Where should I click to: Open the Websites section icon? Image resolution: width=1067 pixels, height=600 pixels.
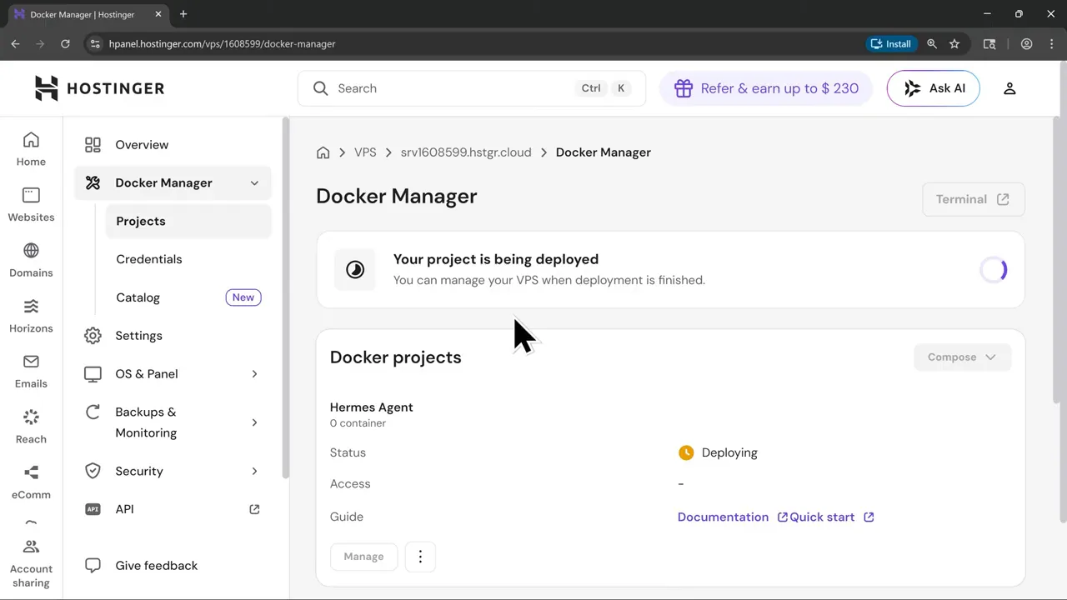31,195
